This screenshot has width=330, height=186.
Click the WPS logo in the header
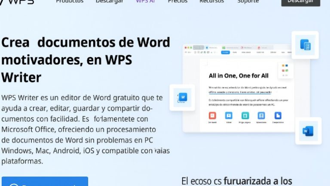click(x=17, y=2)
